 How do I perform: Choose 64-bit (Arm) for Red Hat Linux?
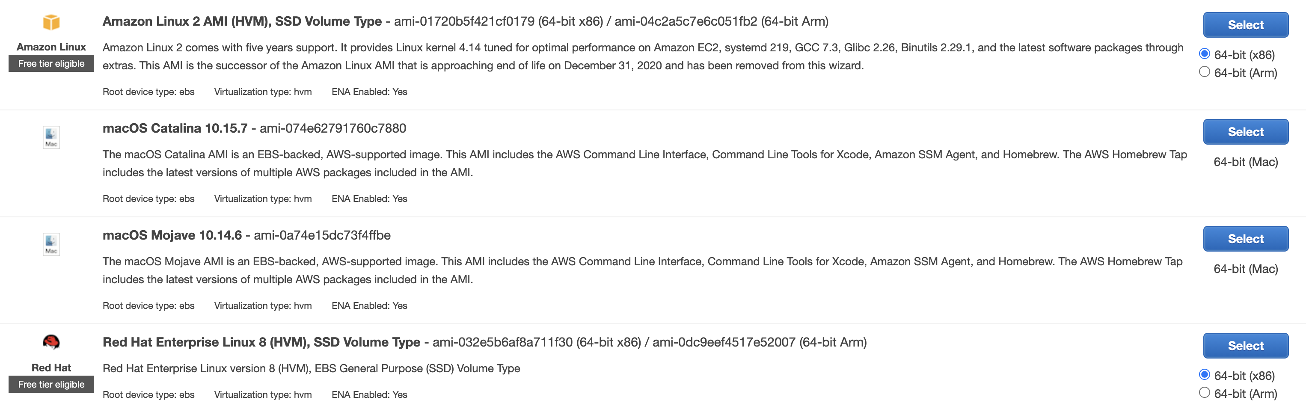pyautogui.click(x=1204, y=393)
